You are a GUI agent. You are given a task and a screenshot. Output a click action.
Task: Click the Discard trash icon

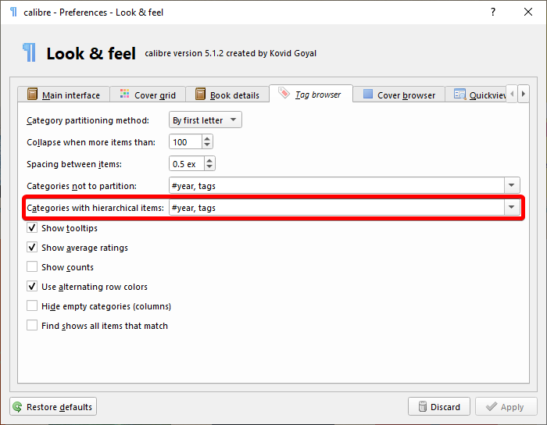coord(421,407)
